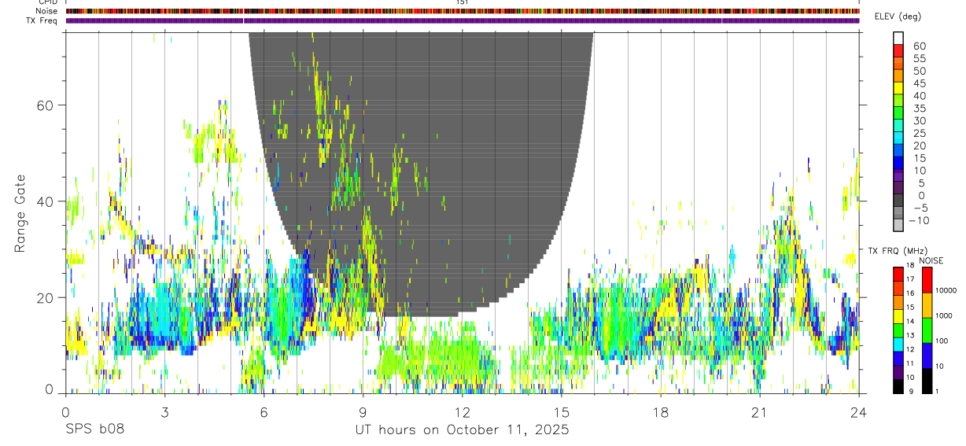Image resolution: width=966 pixels, height=446 pixels.
Task: Click the 'SPS b08' radar beam label
Action: (x=94, y=429)
